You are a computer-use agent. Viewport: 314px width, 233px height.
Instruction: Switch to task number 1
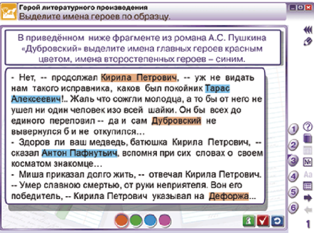pos(293,129)
